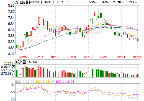The width and height of the screenshot is (144, 101).
Task: Click the 1115万 volume axis label
Action: pyautogui.click(x=9, y=64)
